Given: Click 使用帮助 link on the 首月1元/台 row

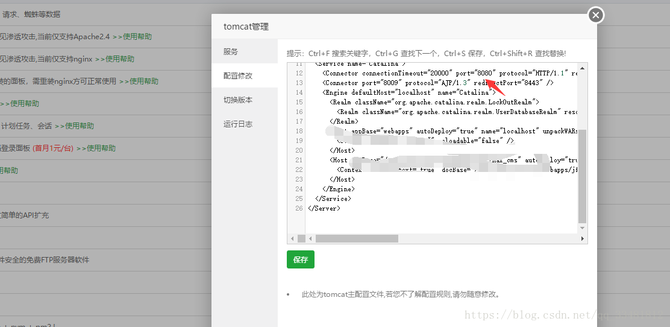Looking at the screenshot, I should click(101, 148).
